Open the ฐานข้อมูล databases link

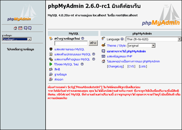(x=61, y=75)
